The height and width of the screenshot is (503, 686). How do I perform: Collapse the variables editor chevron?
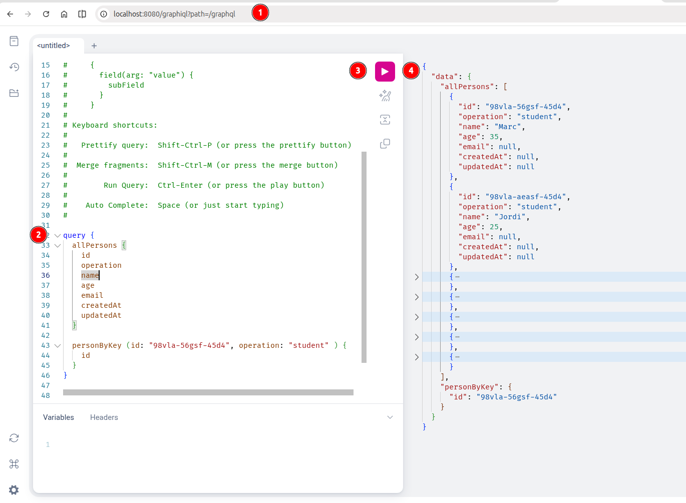pos(390,417)
